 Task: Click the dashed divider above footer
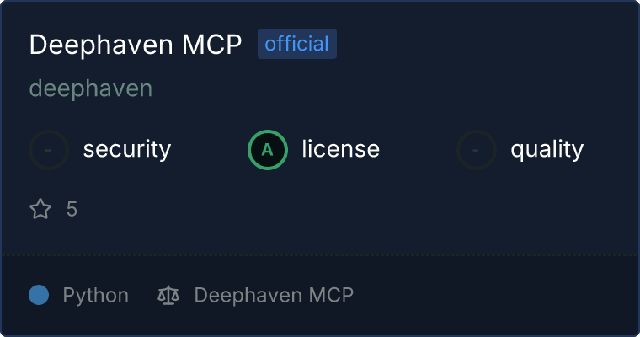(320, 255)
